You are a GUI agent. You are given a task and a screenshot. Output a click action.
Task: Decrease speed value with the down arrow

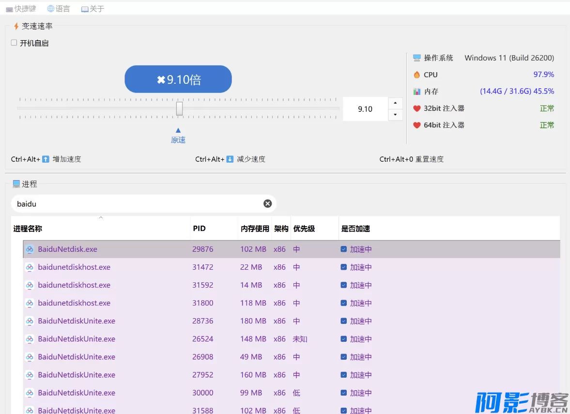[x=395, y=115]
